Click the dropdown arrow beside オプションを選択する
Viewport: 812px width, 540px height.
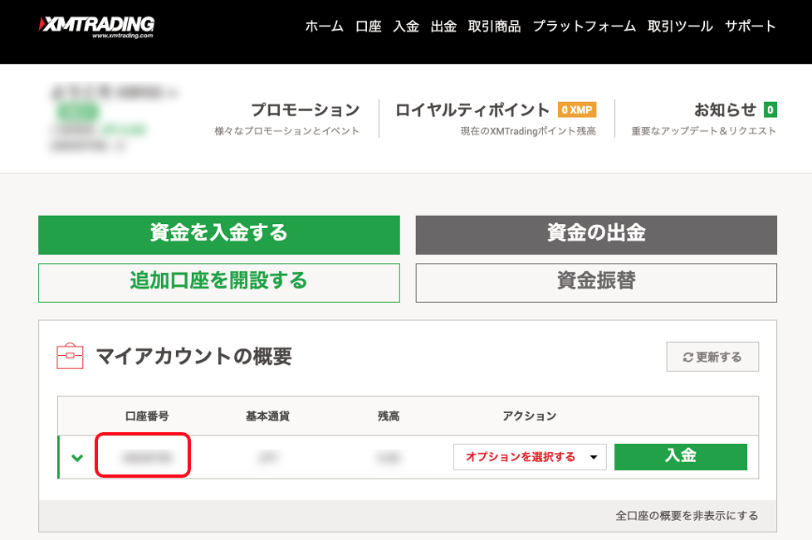[x=594, y=457]
